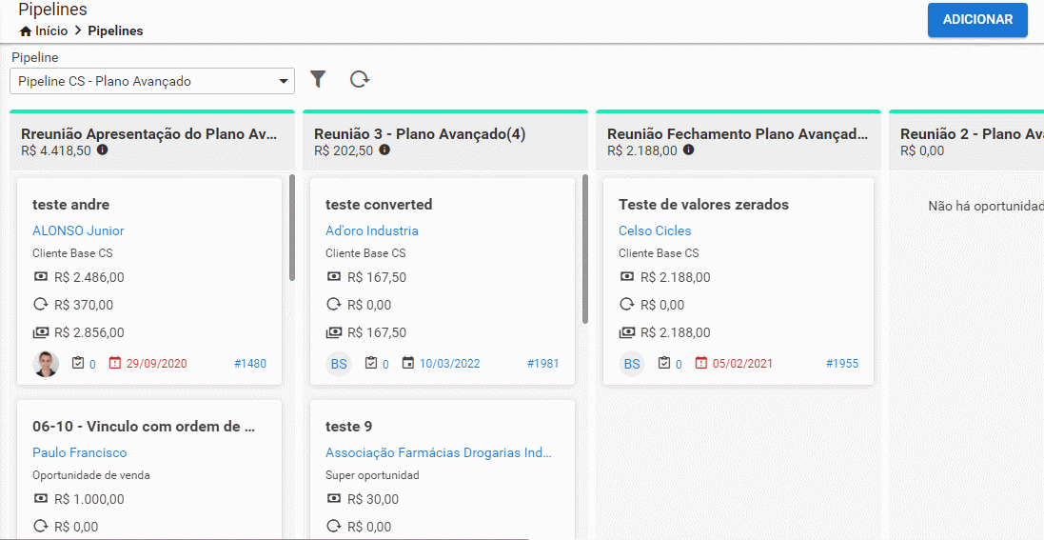Open client link Celso Cicles
The image size is (1044, 540).
click(655, 230)
